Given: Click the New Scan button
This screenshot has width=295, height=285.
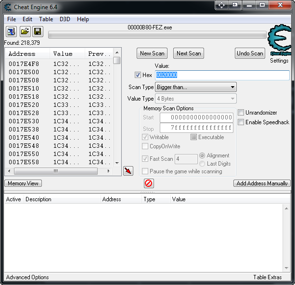Looking at the screenshot, I should pos(152,53).
